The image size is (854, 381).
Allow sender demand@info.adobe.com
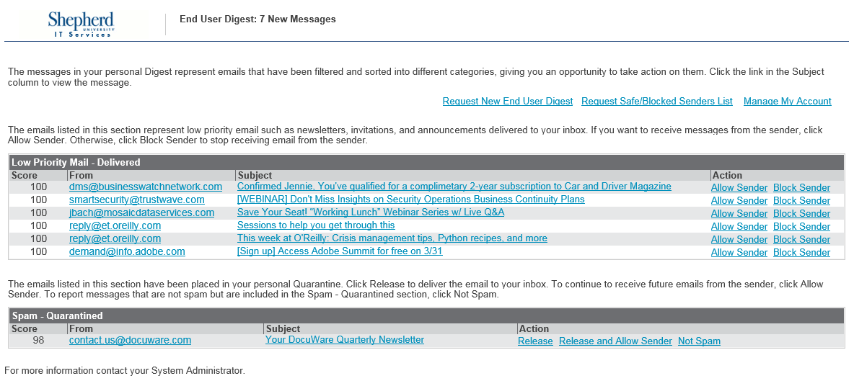coord(739,253)
